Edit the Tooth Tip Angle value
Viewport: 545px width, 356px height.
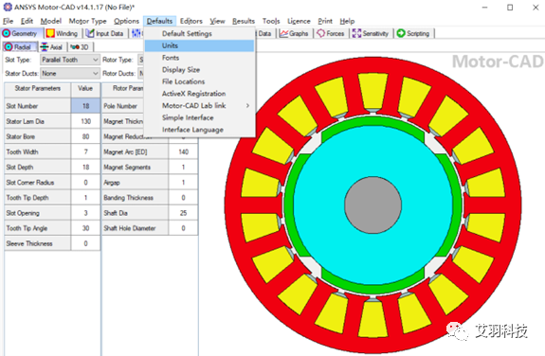[x=85, y=228]
